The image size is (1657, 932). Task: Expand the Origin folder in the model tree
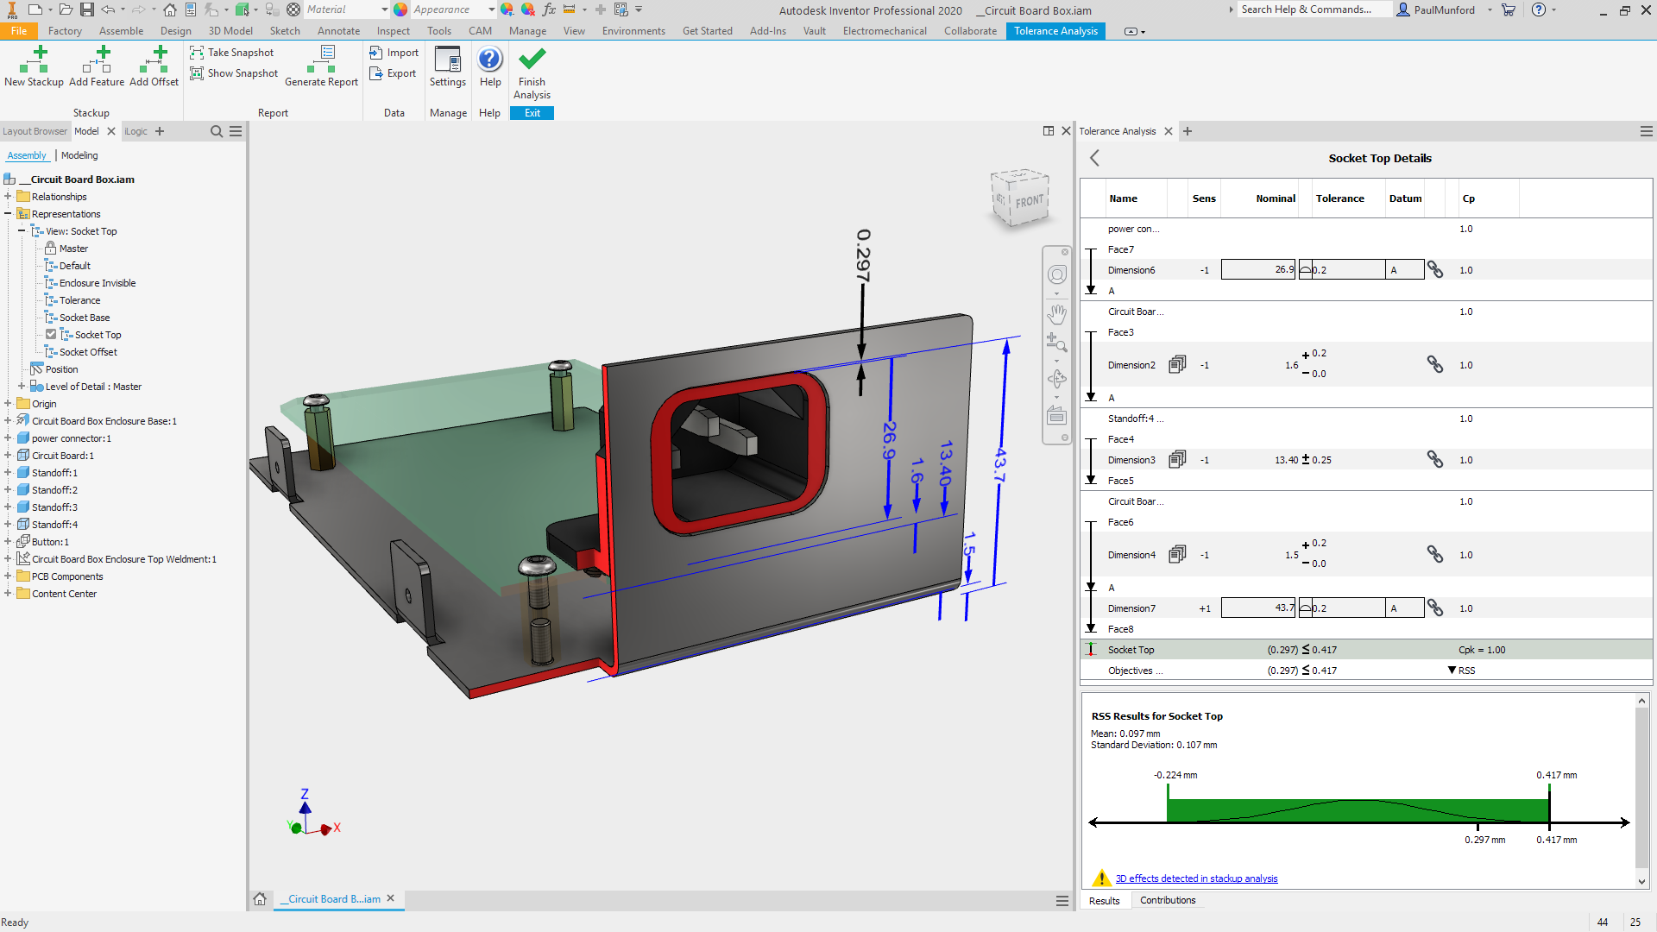7,403
